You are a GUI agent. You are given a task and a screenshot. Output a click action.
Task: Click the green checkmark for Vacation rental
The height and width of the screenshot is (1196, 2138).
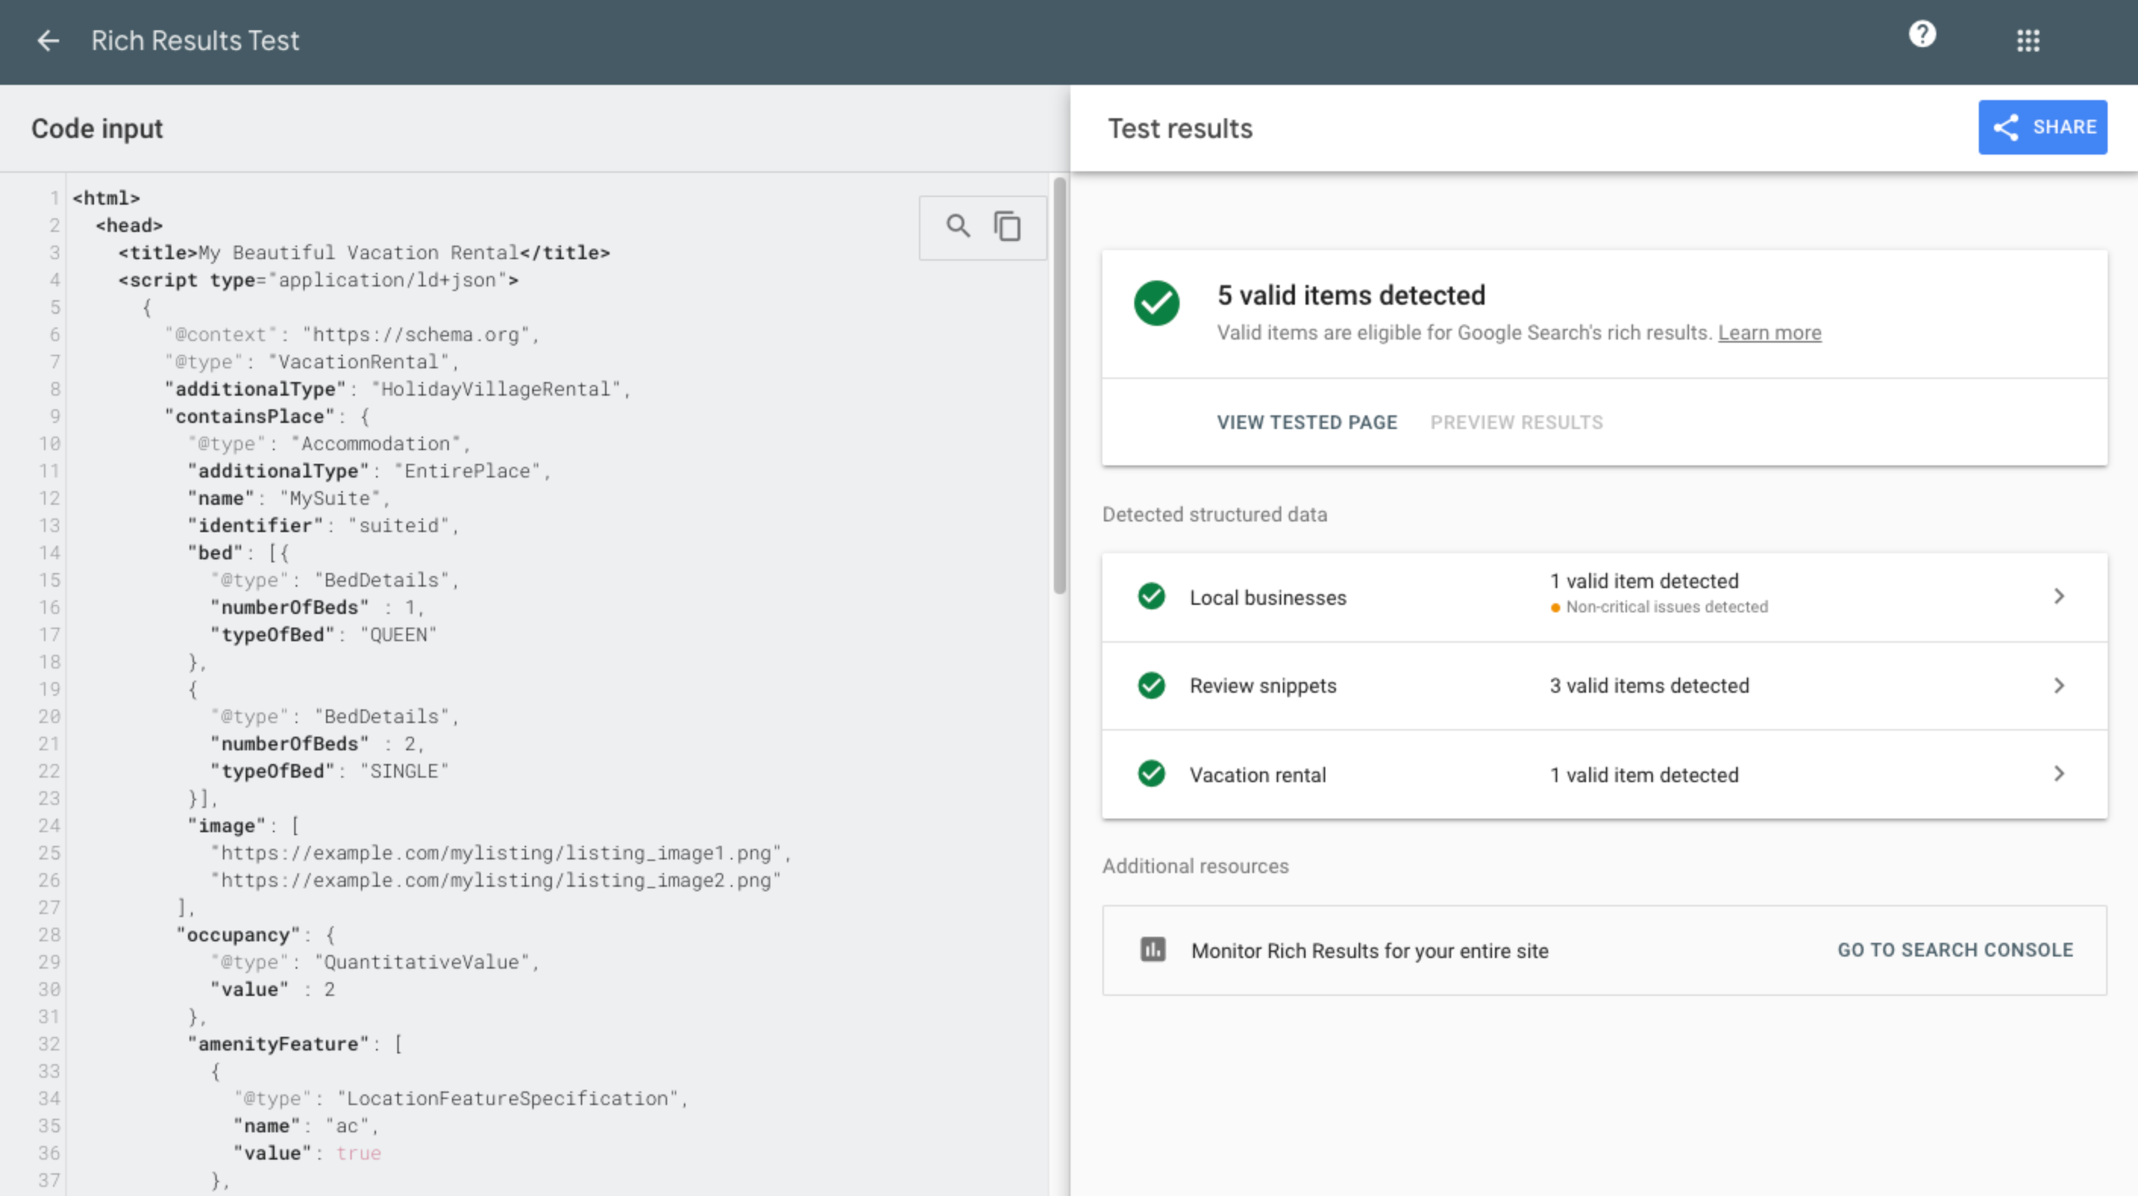[x=1150, y=773]
